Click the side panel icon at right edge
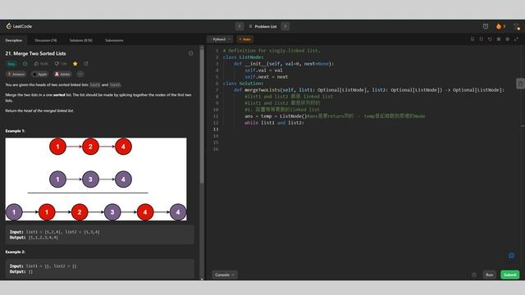 click(x=520, y=84)
